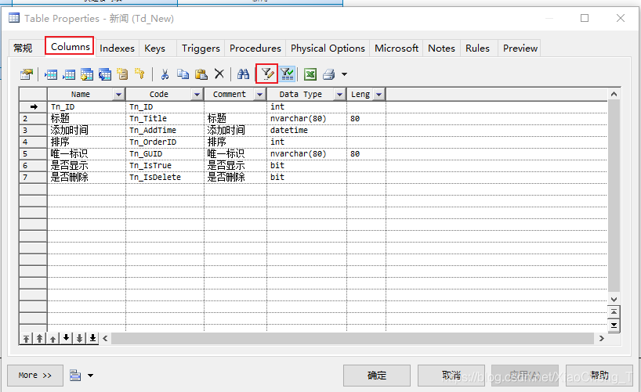The width and height of the screenshot is (641, 392).
Task: Toggle the Enable/Disable Filter icon
Action: click(288, 74)
